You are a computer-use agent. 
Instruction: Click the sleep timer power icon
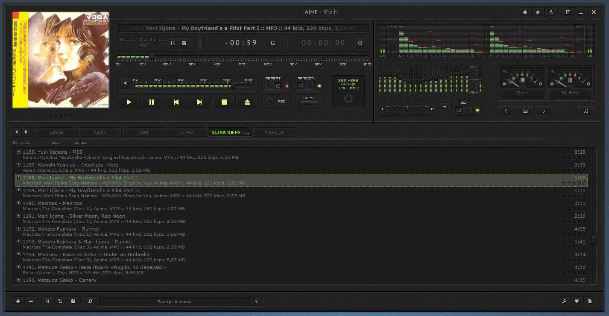click(360, 43)
